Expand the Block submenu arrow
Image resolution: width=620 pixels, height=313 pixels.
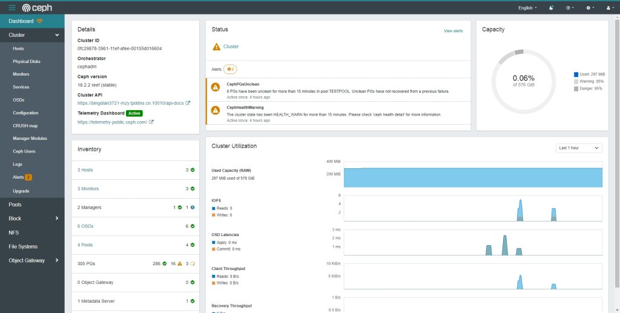[57, 218]
